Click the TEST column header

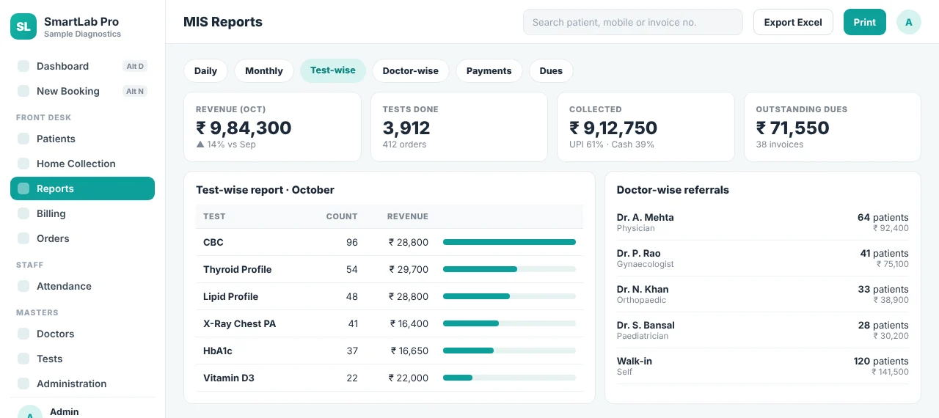point(214,216)
